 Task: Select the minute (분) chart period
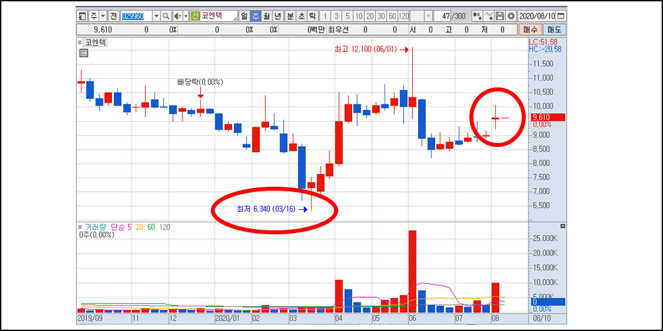pos(290,16)
